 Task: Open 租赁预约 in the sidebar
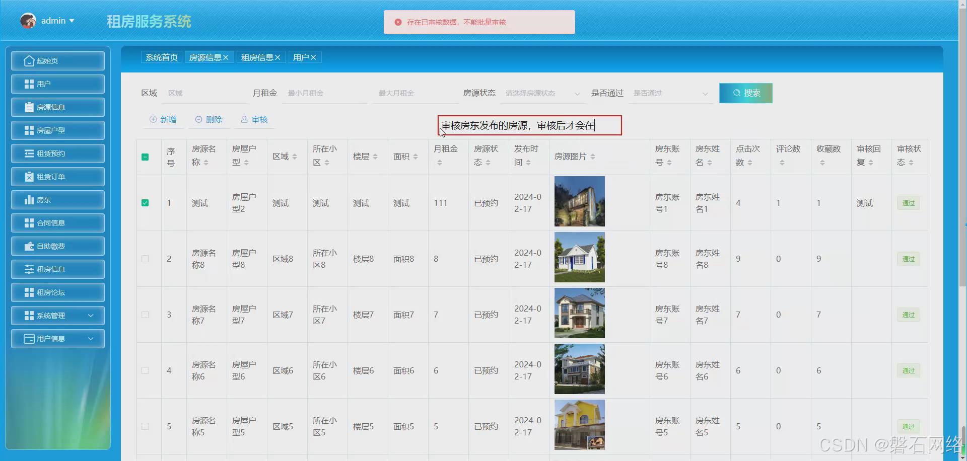click(58, 153)
